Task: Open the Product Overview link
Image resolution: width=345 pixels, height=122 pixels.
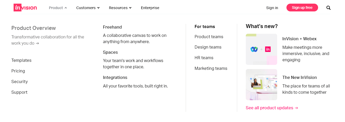Action: pos(33,28)
